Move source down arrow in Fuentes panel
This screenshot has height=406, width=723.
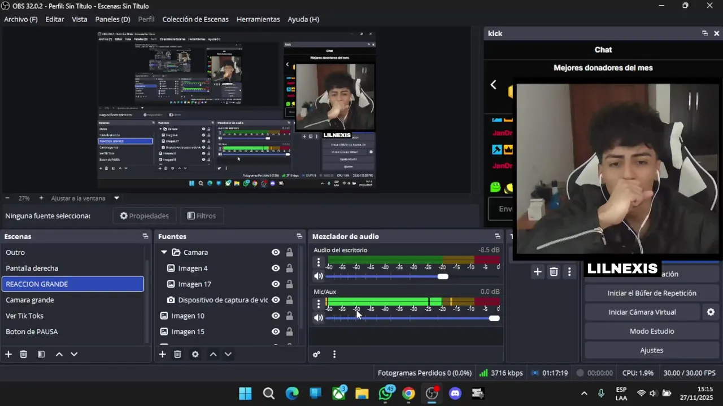228,354
